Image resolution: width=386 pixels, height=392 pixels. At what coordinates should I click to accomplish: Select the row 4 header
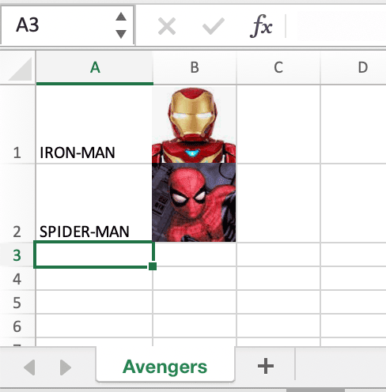point(17,279)
